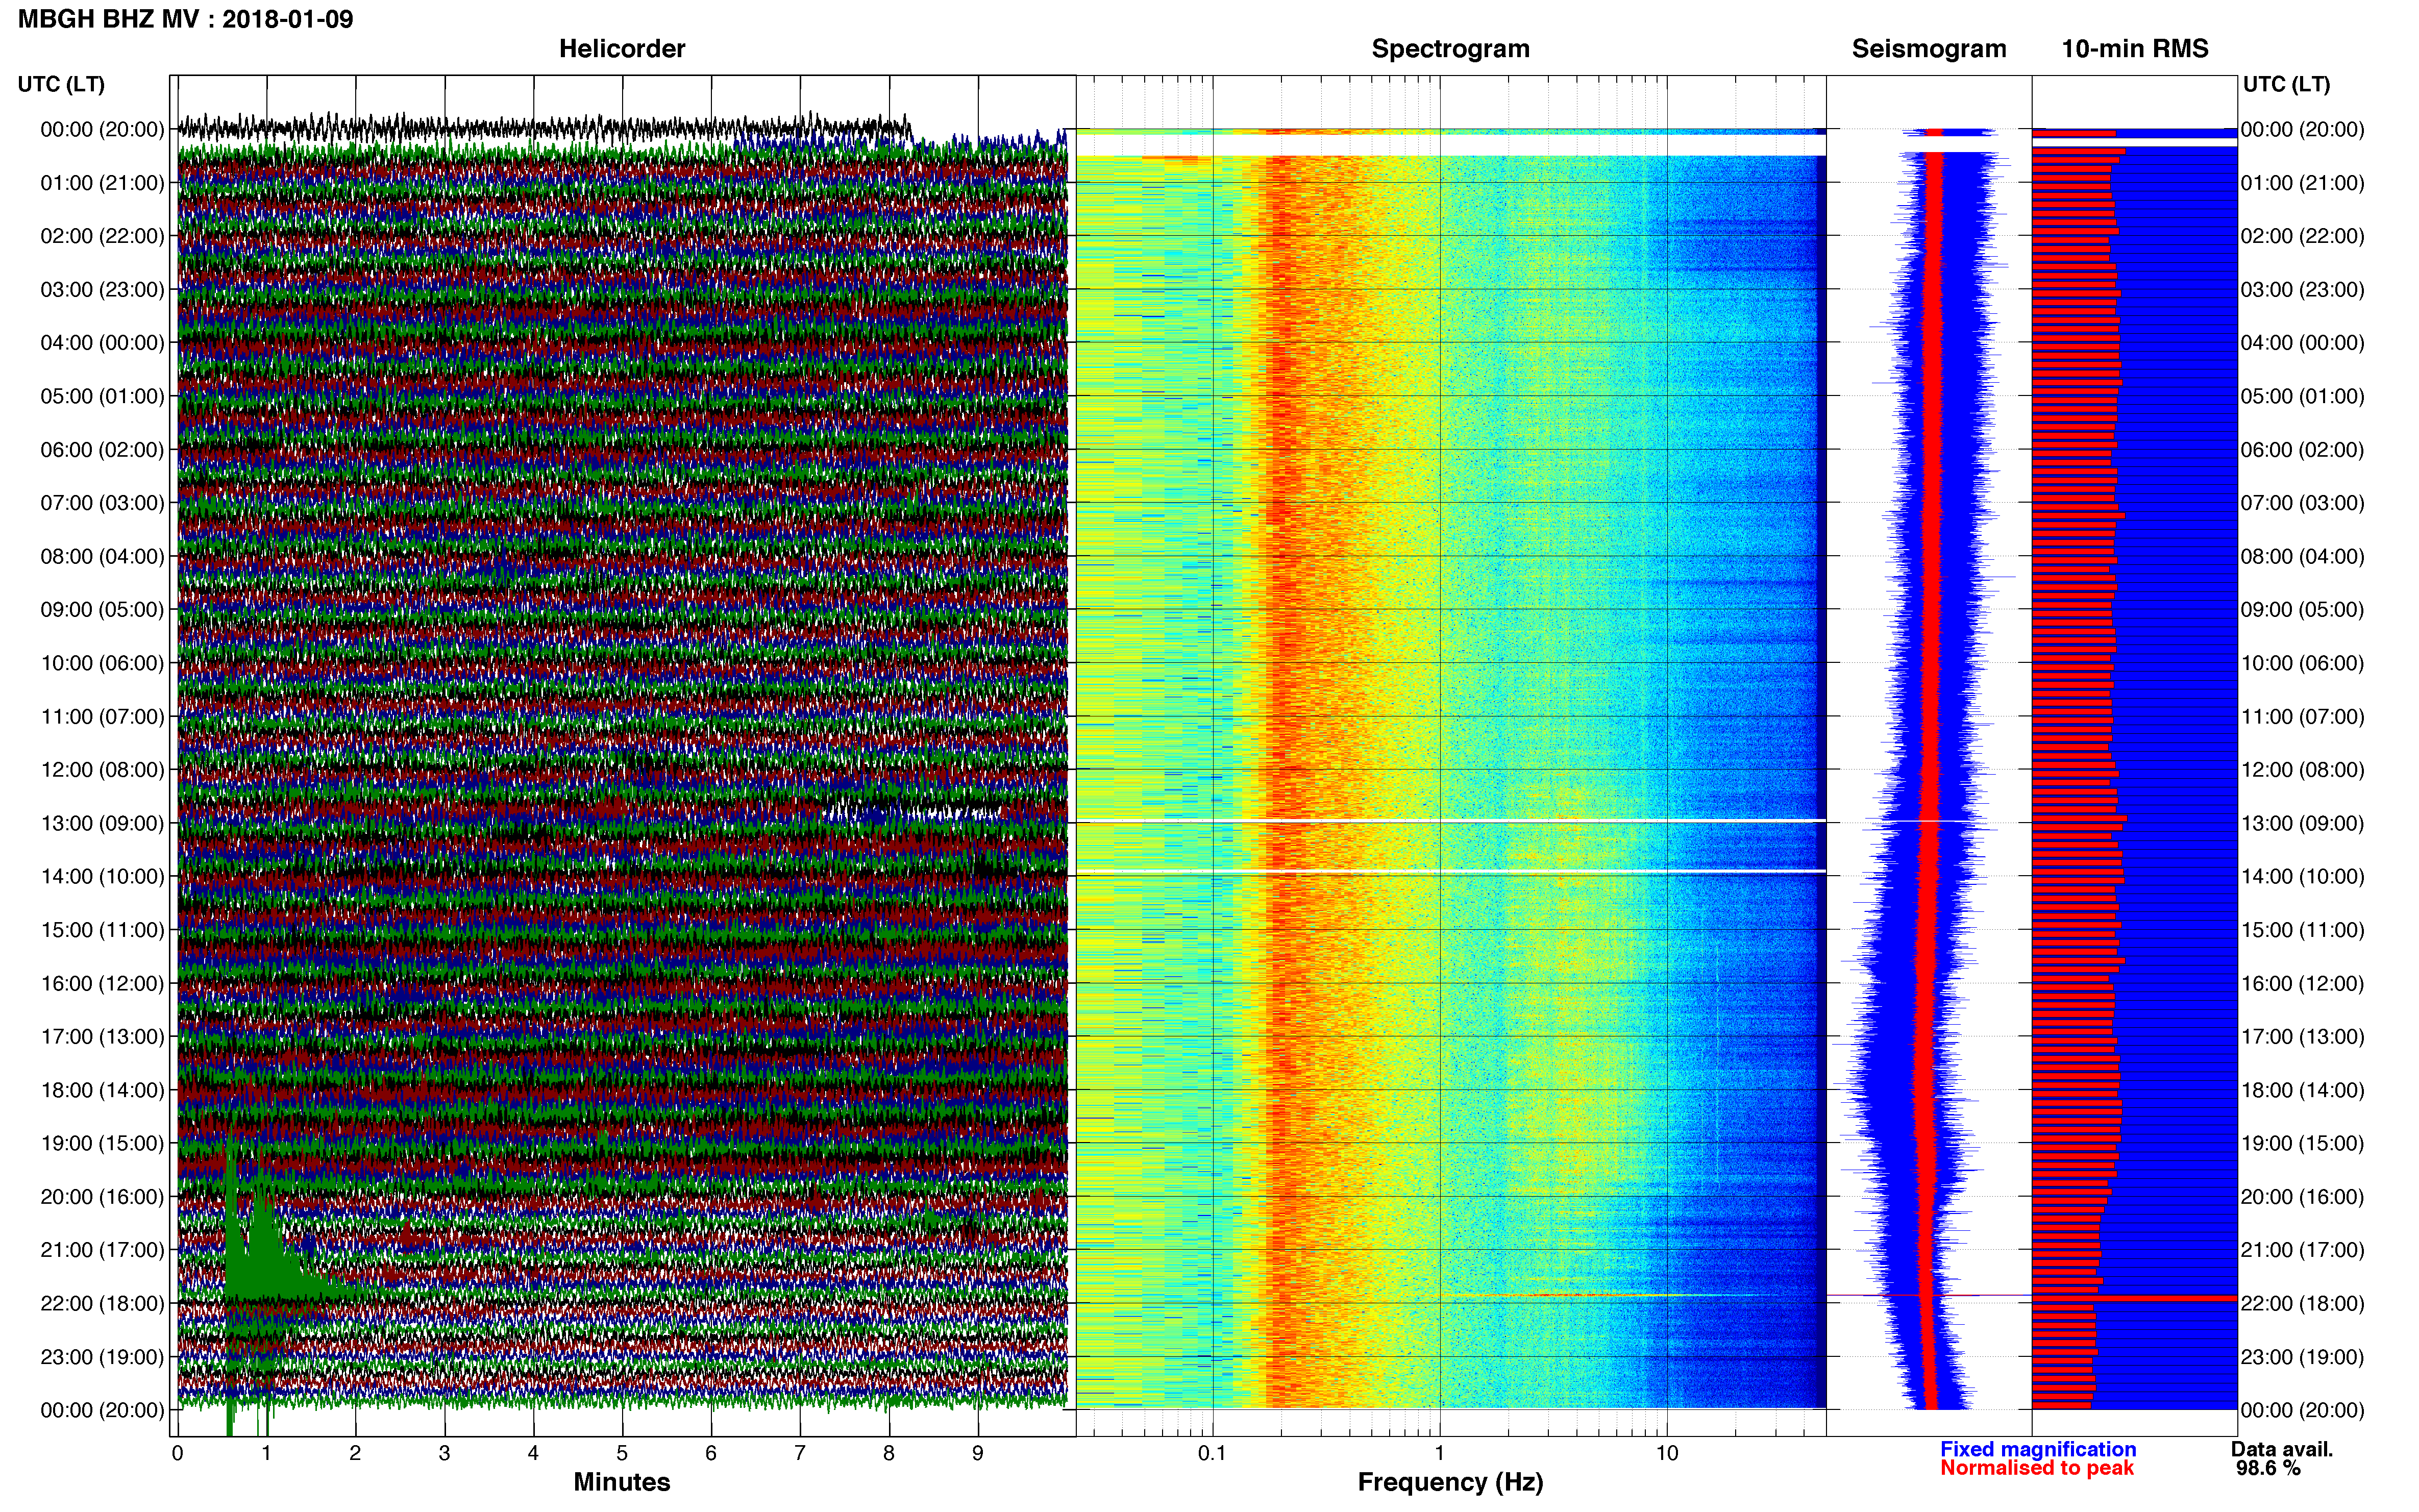Click "12:00 (08:00)" on the left time axis
Screen dimensions: 2419x1512
click(x=102, y=770)
